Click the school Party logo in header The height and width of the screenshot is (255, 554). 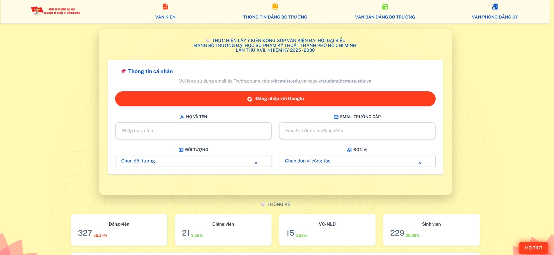pyautogui.click(x=55, y=11)
